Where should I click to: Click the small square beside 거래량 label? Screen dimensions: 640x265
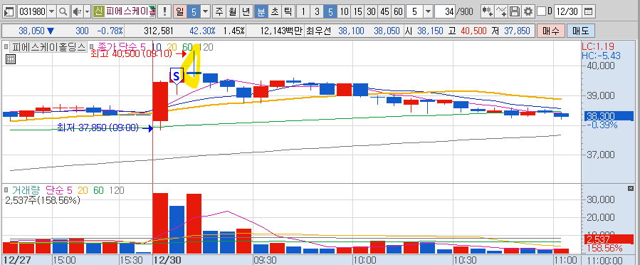pyautogui.click(x=6, y=190)
